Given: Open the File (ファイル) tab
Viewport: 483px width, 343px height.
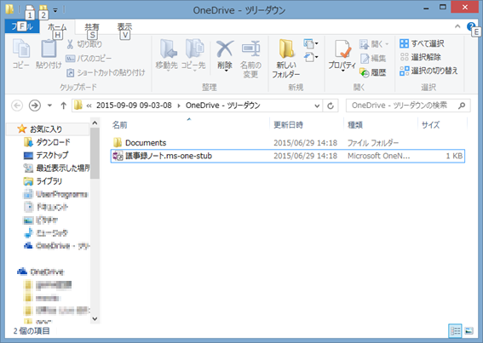Looking at the screenshot, I should [x=22, y=26].
